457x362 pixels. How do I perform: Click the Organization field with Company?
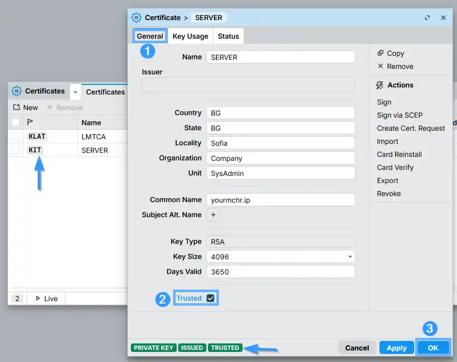pyautogui.click(x=281, y=158)
